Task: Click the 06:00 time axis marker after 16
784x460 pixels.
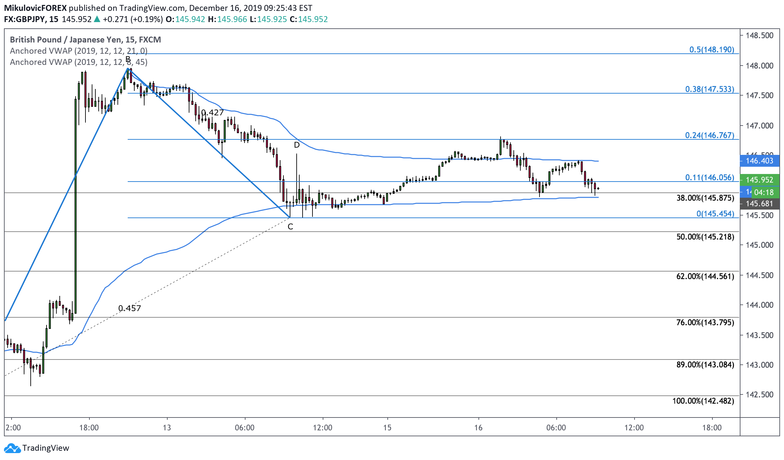Action: click(x=556, y=428)
